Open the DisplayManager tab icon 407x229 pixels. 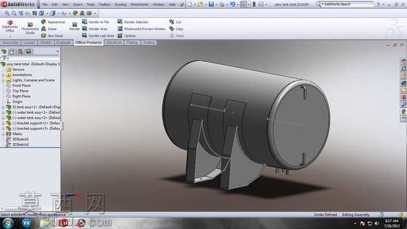(28, 51)
